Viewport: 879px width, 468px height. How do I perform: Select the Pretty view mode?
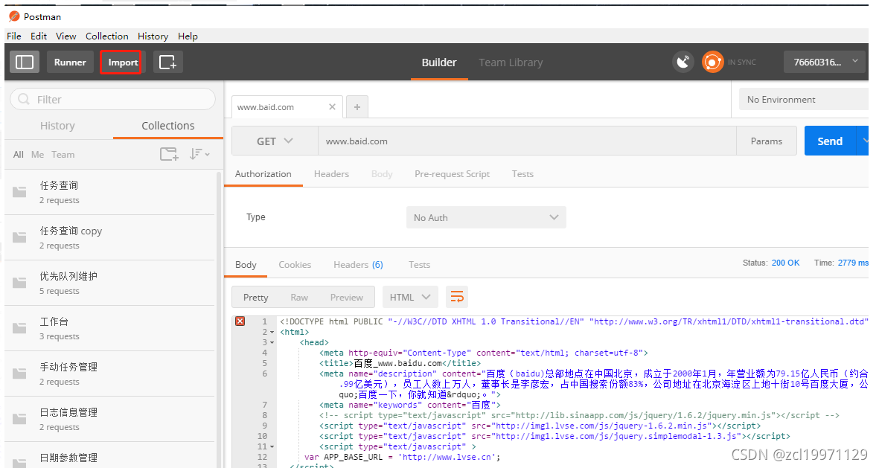[x=255, y=297]
